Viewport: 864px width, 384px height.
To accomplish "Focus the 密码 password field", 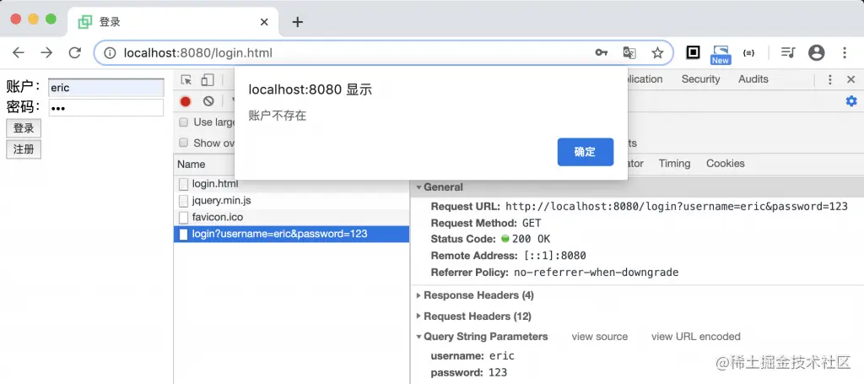I will click(x=106, y=108).
